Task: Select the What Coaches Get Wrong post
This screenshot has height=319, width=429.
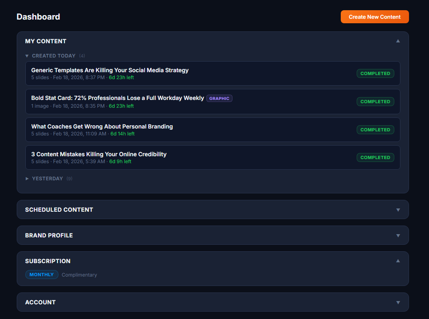Action: tap(102, 126)
